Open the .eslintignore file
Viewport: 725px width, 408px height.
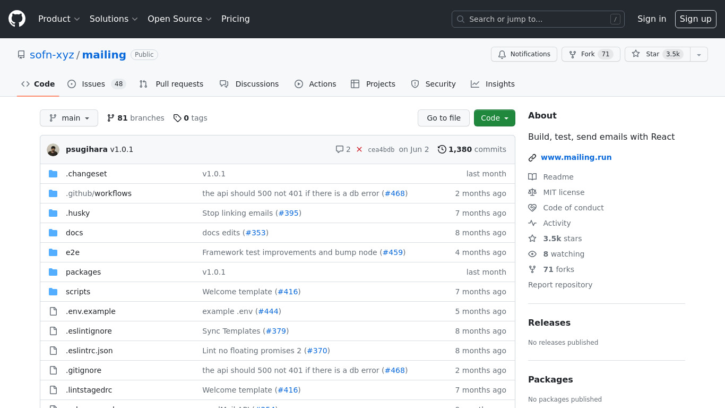pos(89,331)
